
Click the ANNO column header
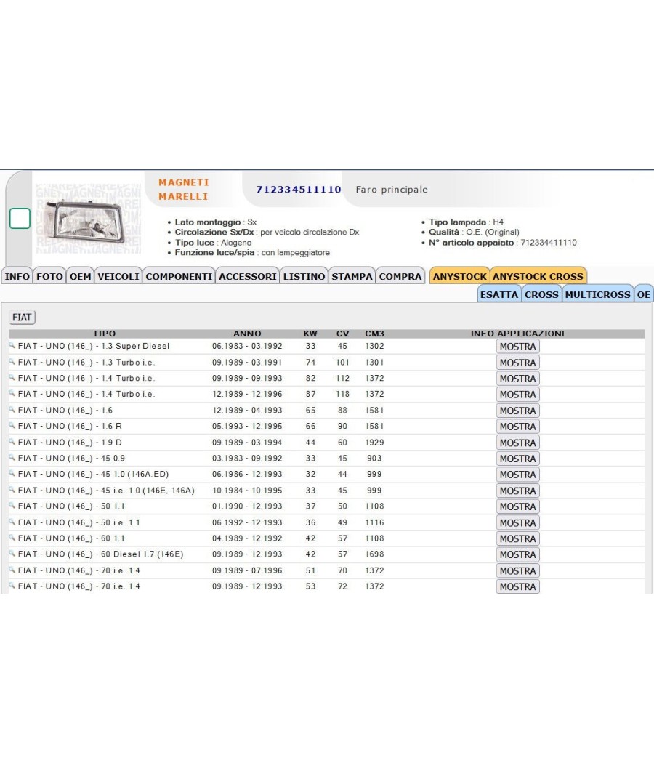[x=247, y=334]
